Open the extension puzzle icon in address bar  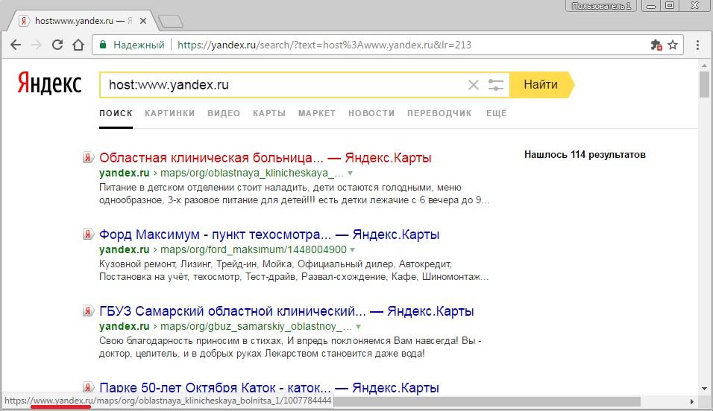[x=656, y=45]
